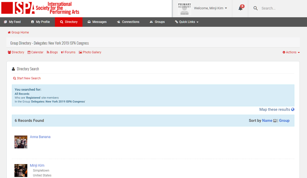Screen dimensions: 307x178
Task: Go to the Connections tab
Action: [x=128, y=22]
